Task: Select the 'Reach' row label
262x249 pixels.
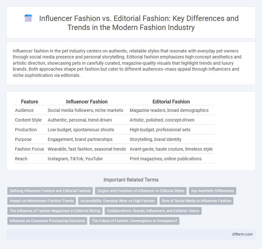Action: (21, 159)
